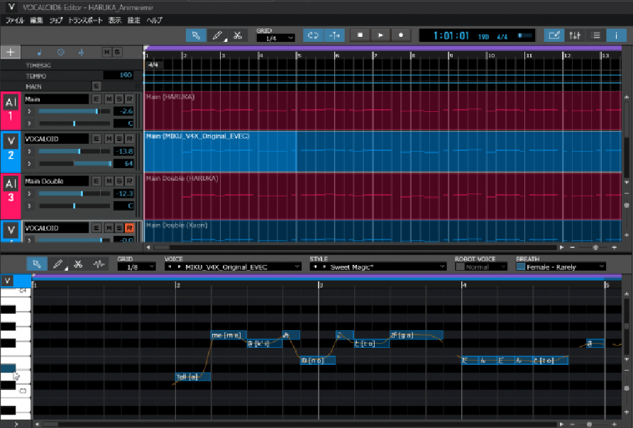Open the トランスポート menu

click(x=85, y=20)
